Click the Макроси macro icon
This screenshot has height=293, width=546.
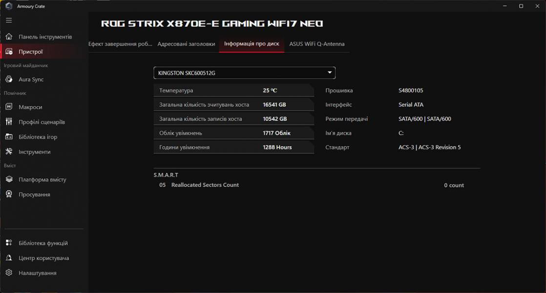pyautogui.click(x=9, y=107)
